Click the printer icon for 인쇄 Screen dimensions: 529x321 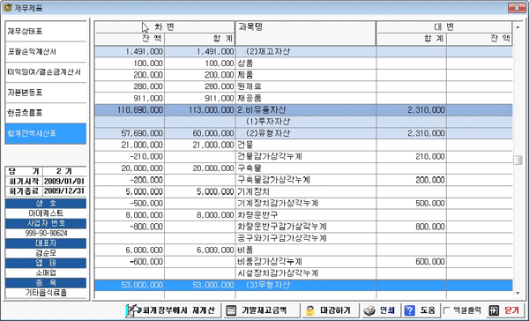pos(369,310)
